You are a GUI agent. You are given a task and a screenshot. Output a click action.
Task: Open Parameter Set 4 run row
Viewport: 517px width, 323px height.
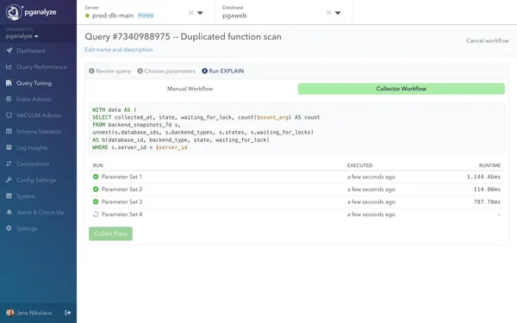(296, 214)
